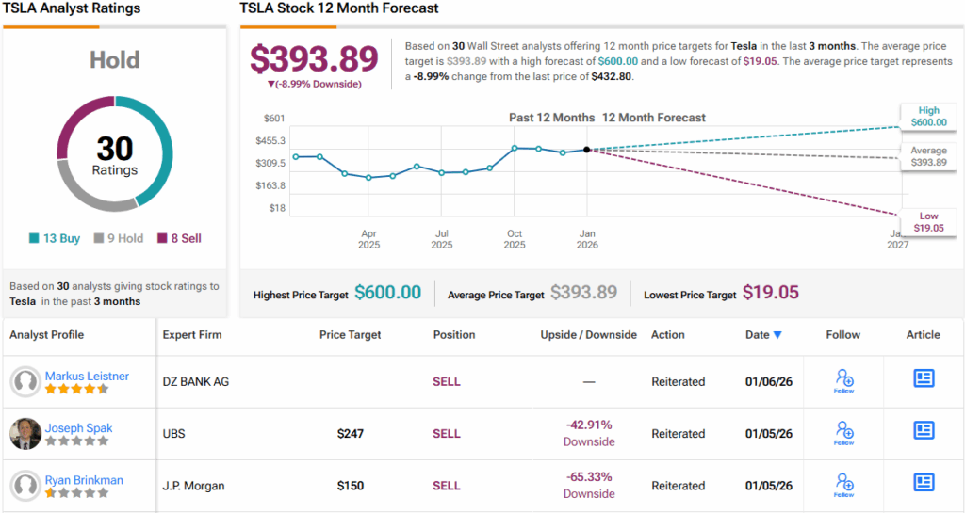Click the Low $19.05 forecast label
This screenshot has width=965, height=513.
[928, 222]
